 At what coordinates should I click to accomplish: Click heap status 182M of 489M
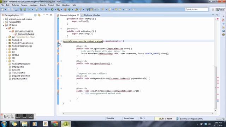[x=165, y=119]
